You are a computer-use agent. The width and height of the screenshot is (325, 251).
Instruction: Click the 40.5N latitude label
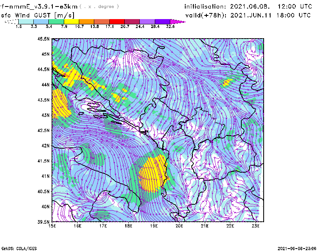pos(43,191)
